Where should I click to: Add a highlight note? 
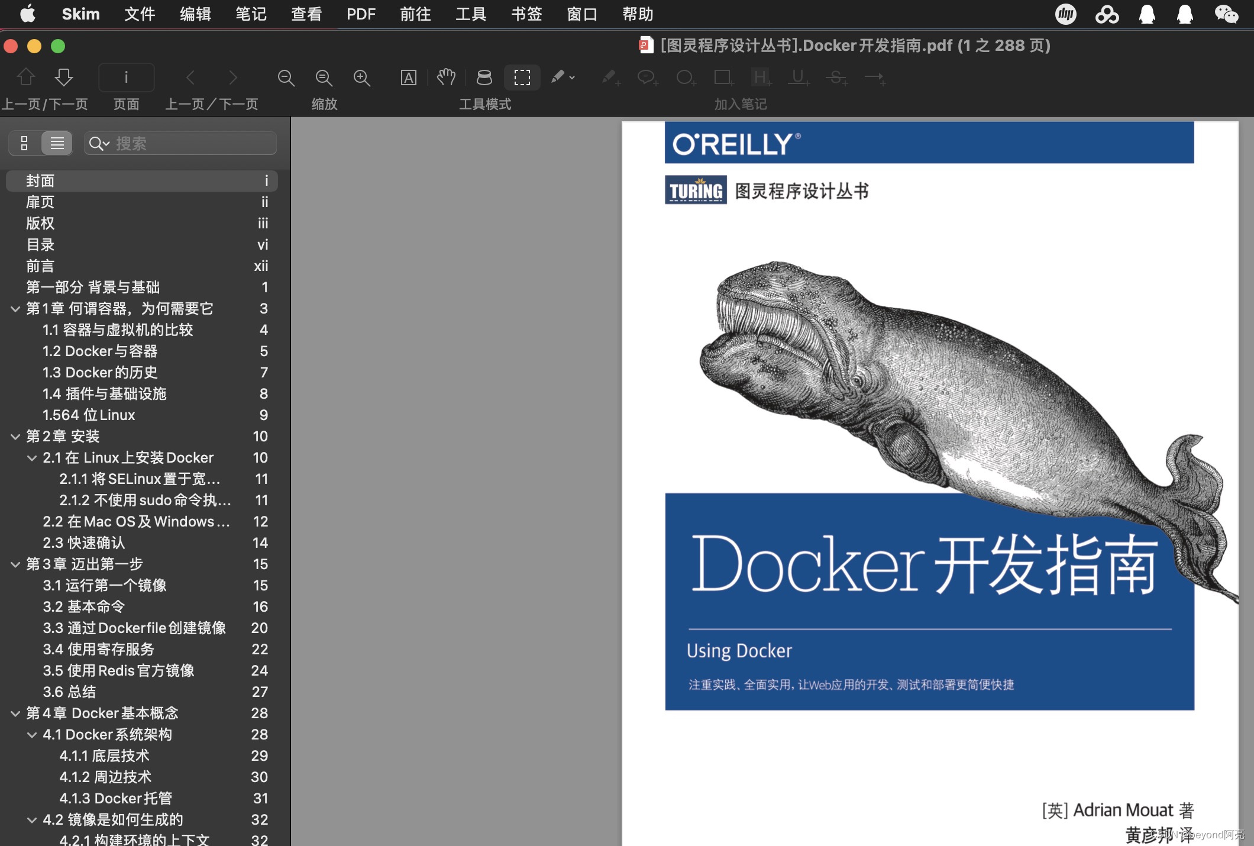pyautogui.click(x=761, y=78)
